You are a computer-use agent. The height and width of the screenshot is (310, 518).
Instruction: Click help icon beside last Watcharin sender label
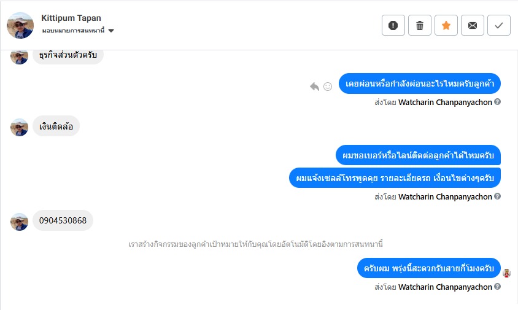[498, 287]
